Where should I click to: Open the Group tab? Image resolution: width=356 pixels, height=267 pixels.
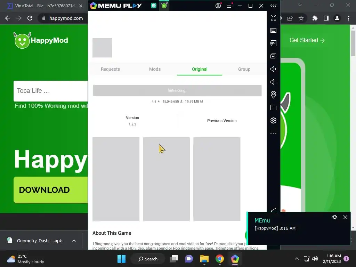(x=244, y=69)
